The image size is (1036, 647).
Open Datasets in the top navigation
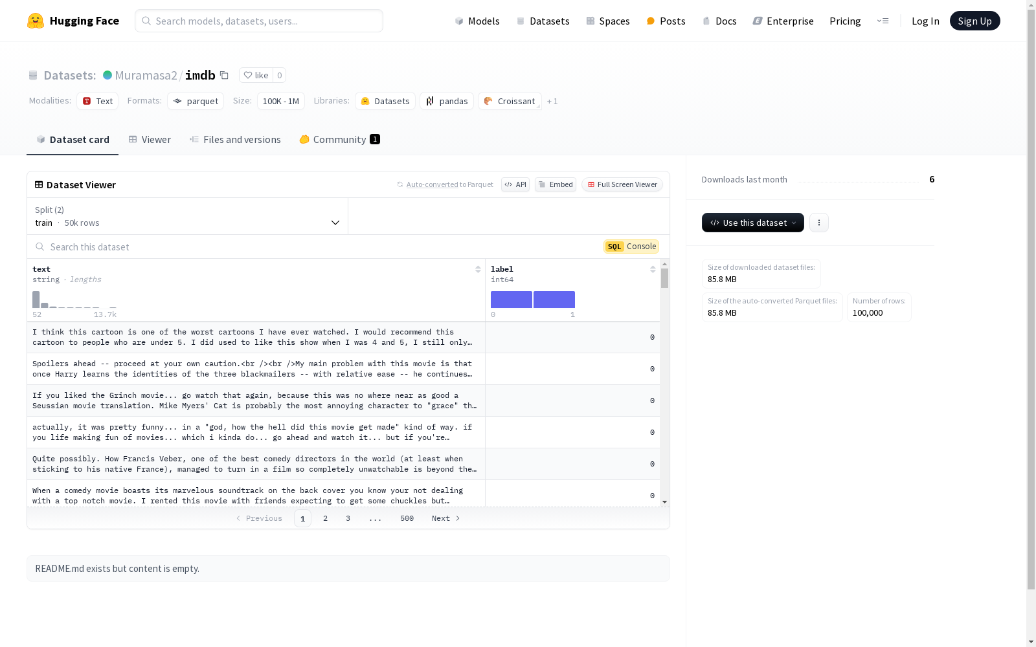(543, 21)
